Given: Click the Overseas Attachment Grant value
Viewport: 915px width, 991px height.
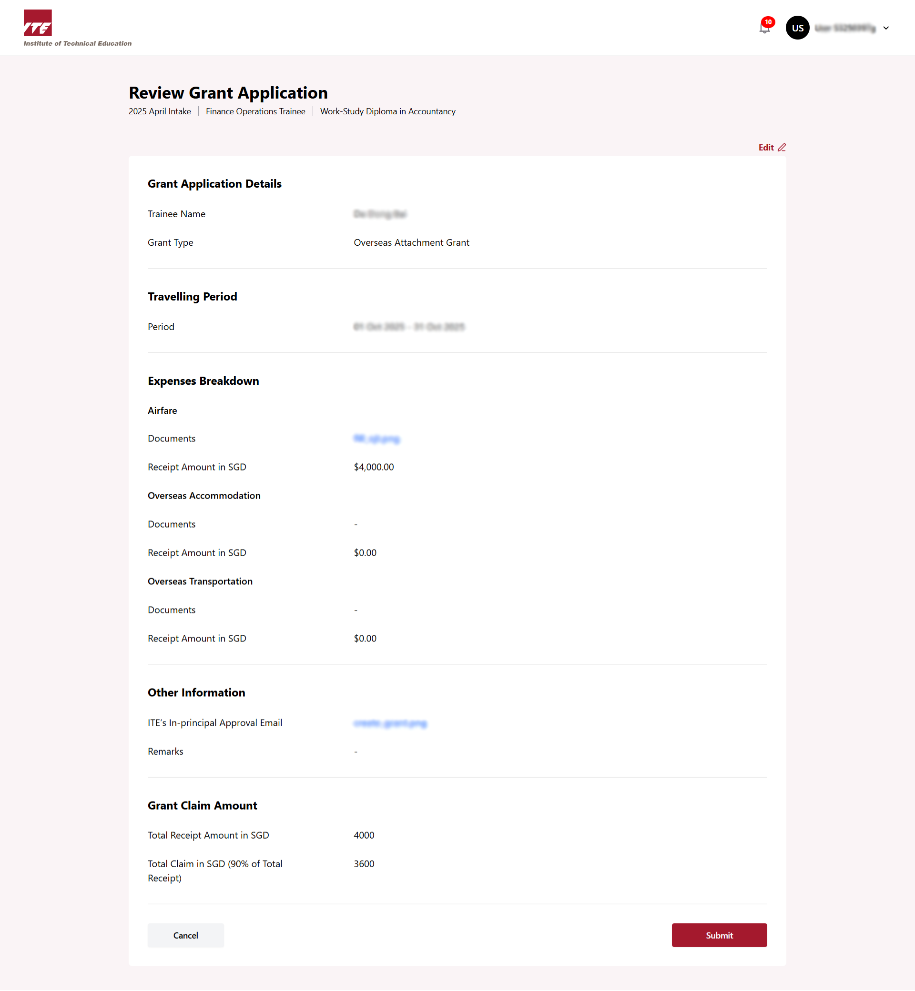Looking at the screenshot, I should pos(411,242).
